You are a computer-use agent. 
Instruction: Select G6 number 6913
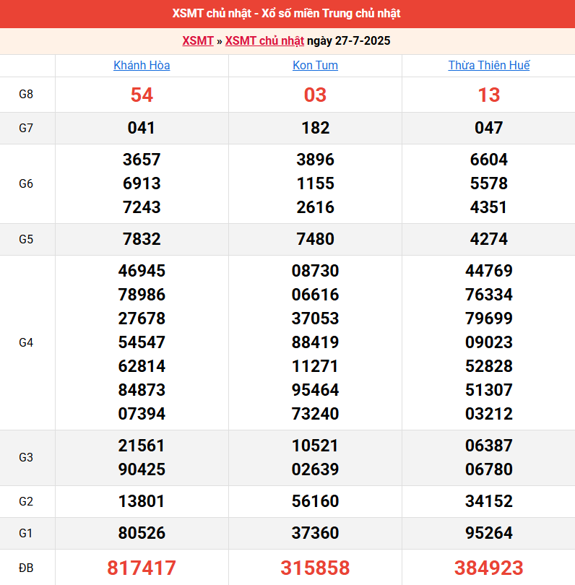coord(142,183)
